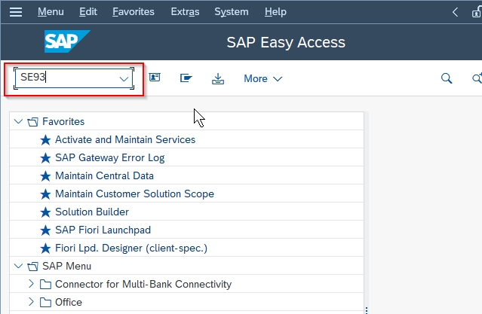Click the user menu toolbar icon
Screen dimensions: 482x314
tap(155, 78)
